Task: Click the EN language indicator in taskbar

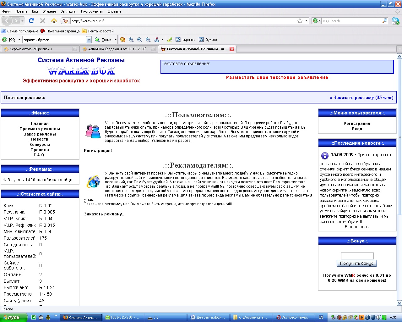Action: click(321, 317)
